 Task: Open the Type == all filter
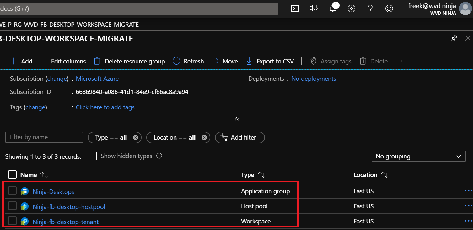(x=111, y=137)
